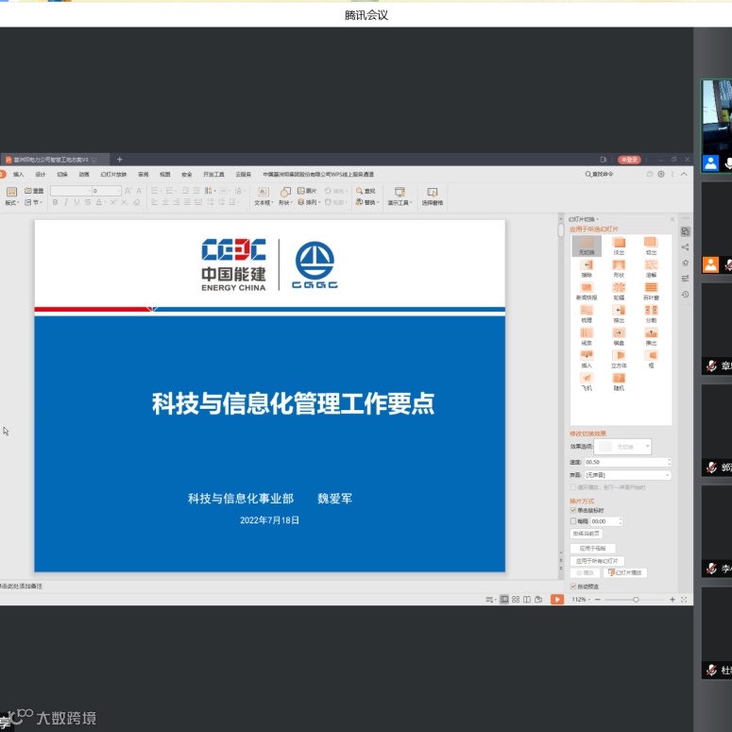The image size is (732, 732).
Task: Click the share icon in side strip
Action: click(685, 247)
